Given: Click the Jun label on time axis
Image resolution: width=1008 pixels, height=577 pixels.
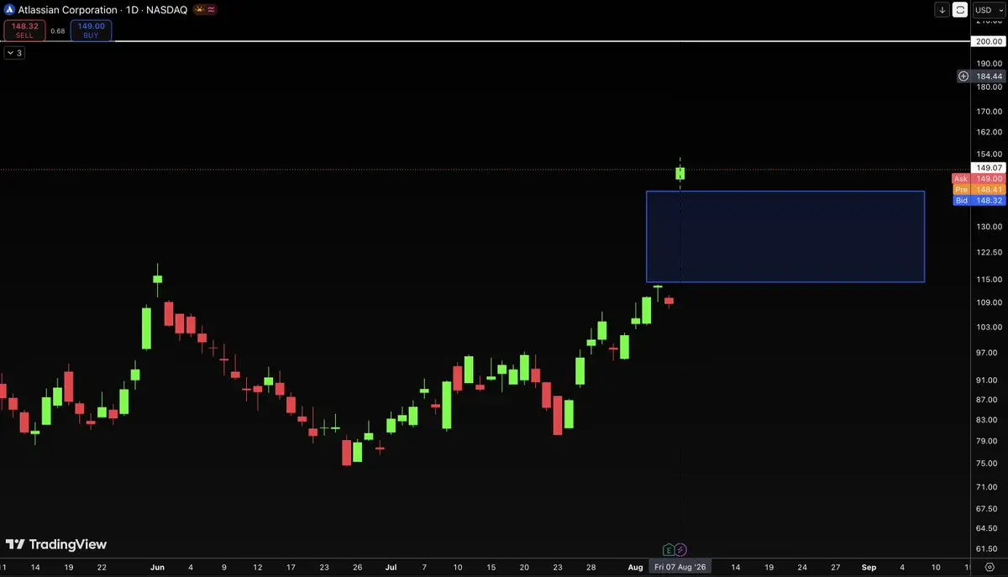Looking at the screenshot, I should point(157,568).
